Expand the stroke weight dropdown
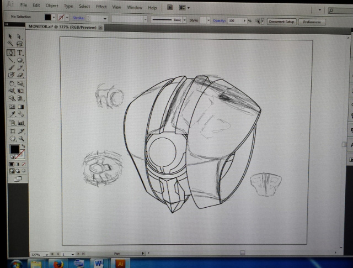The height and width of the screenshot is (268, 353). 105,19
